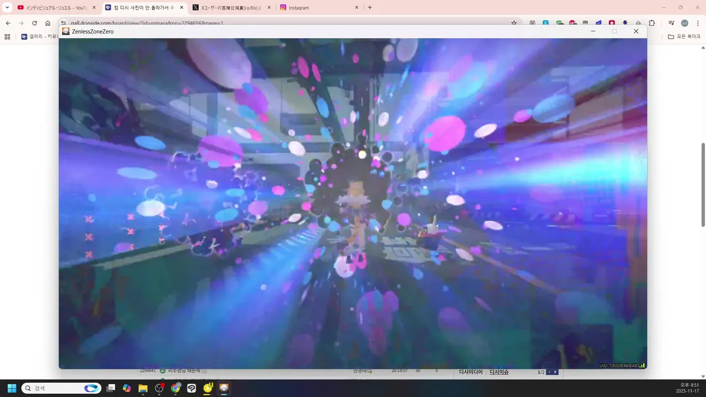The width and height of the screenshot is (706, 397).
Task: Open the apps grid in the bookmarks bar
Action: click(x=7, y=37)
